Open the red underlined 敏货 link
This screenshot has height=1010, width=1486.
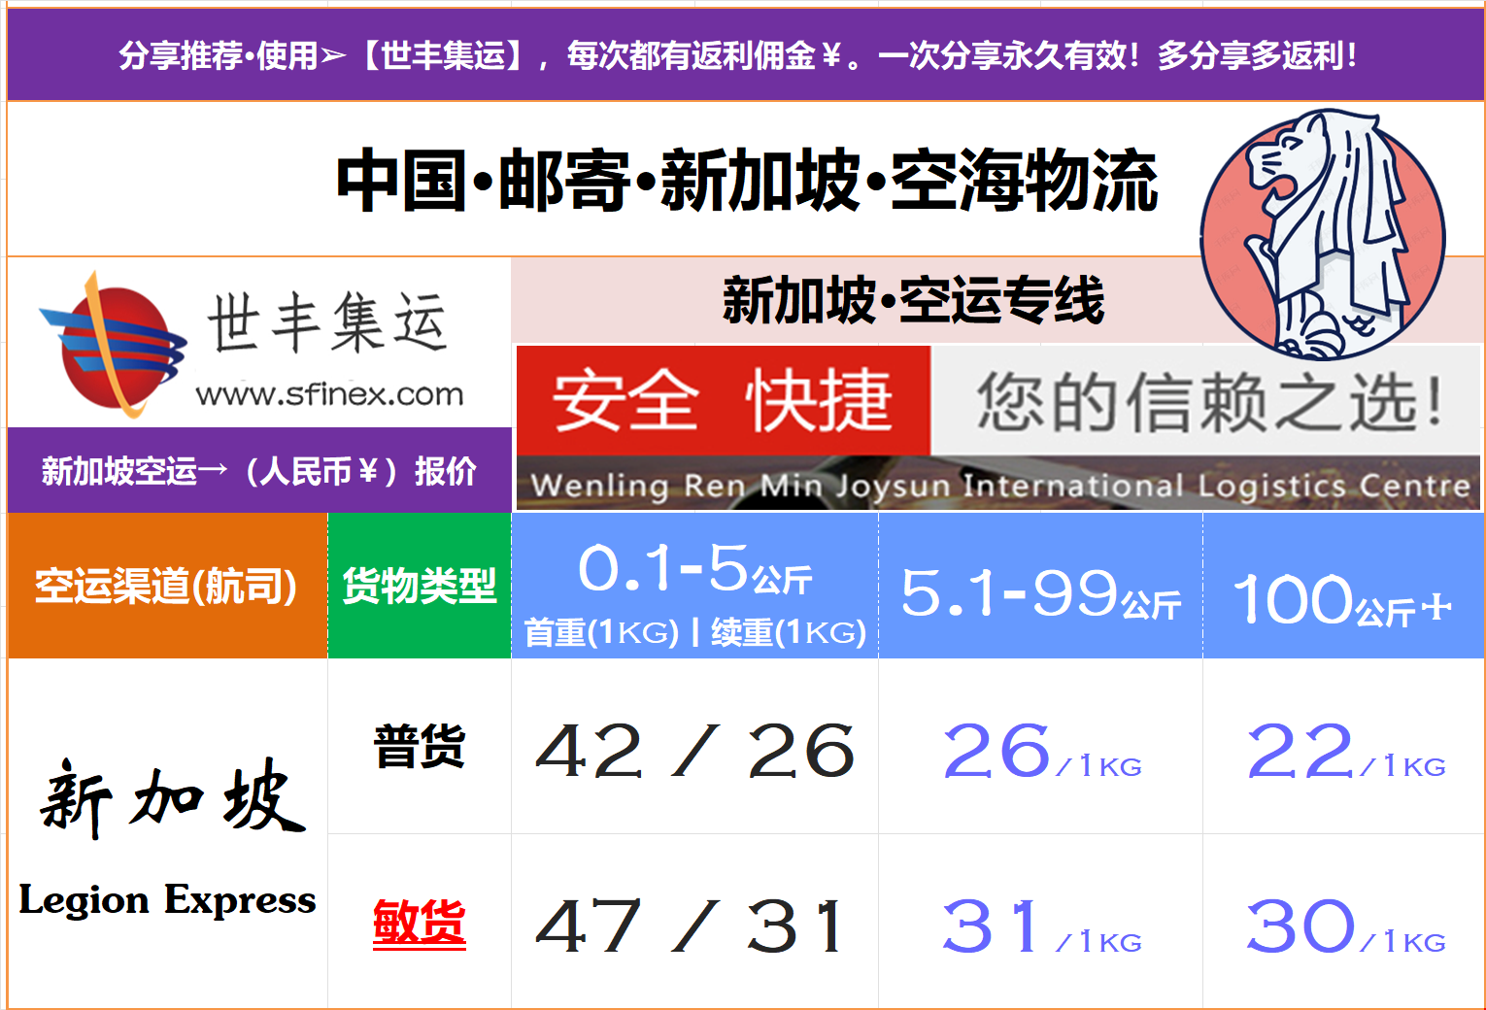[x=420, y=923]
